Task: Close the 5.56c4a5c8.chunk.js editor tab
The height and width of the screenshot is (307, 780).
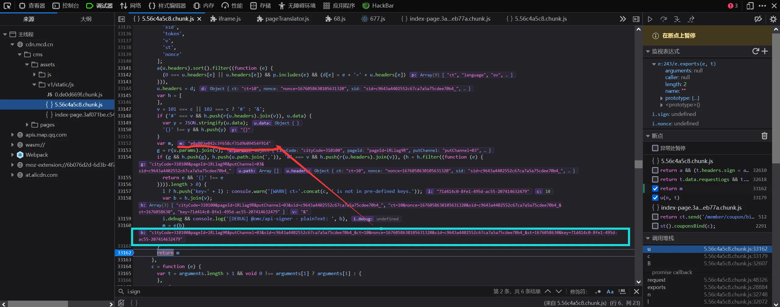Action: pos(199,19)
